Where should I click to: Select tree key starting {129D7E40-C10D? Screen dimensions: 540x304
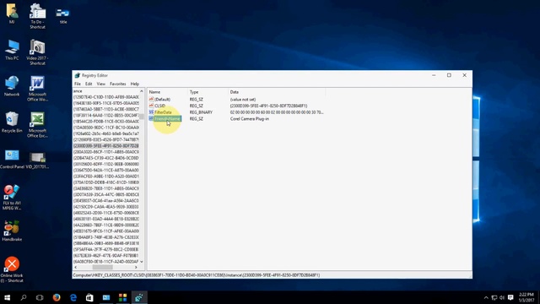(x=106, y=97)
